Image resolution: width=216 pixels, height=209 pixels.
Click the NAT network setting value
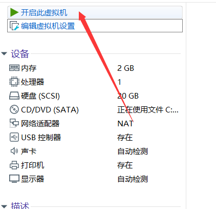click(x=125, y=123)
